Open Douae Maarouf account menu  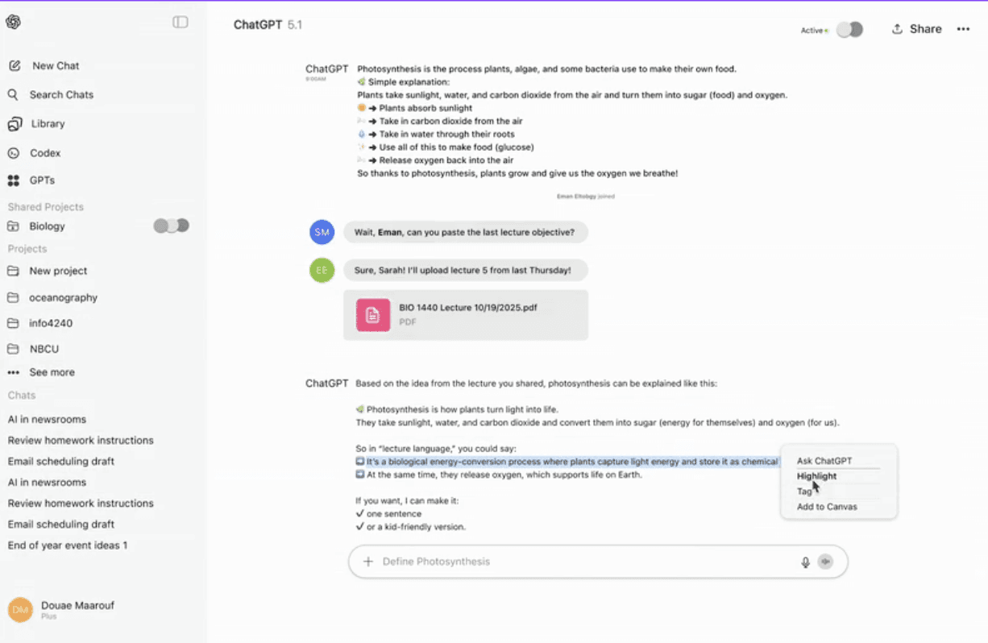click(61, 610)
